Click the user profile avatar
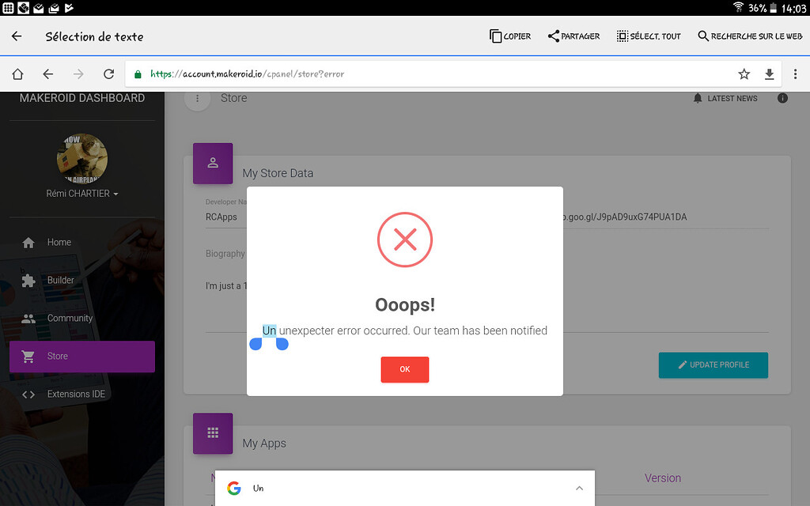 tap(82, 158)
